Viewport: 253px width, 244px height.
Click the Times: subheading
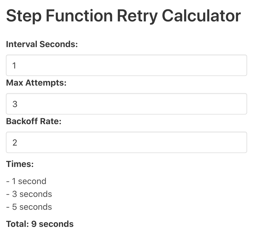pyautogui.click(x=20, y=164)
